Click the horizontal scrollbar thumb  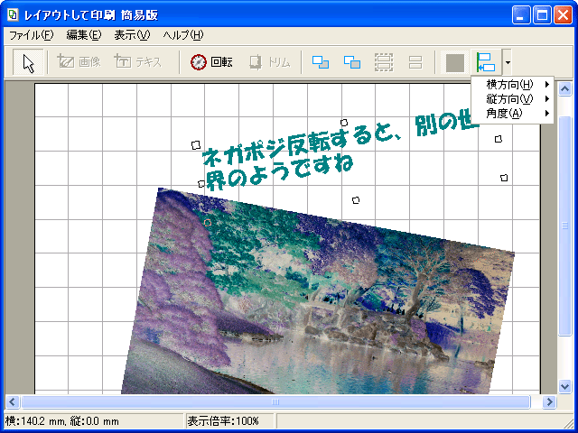pos(275,401)
